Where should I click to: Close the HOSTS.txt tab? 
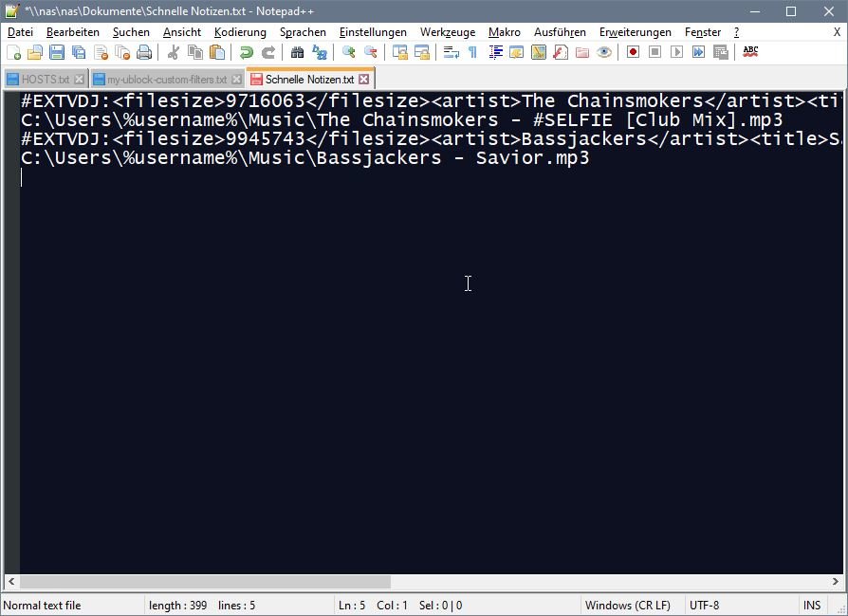click(x=79, y=80)
